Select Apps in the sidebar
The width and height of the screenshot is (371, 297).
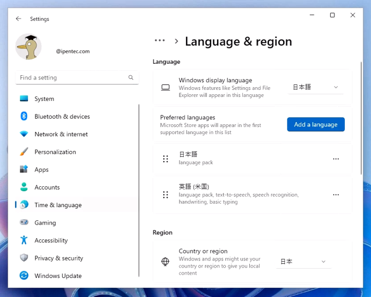pos(41,169)
